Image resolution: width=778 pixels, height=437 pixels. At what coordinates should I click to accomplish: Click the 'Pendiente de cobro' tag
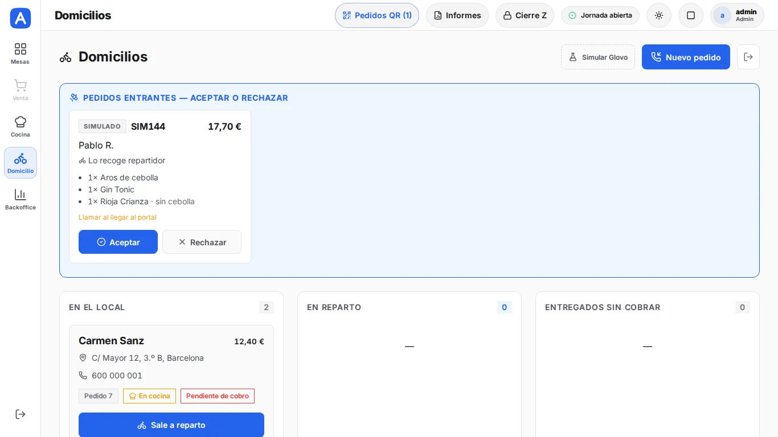tap(218, 396)
